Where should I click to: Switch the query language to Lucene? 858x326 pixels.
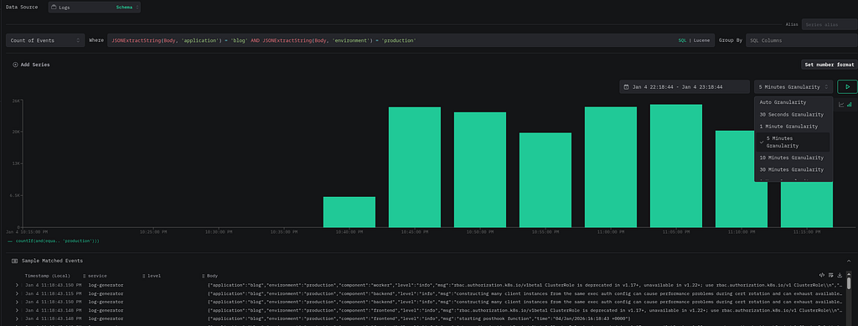pos(701,41)
